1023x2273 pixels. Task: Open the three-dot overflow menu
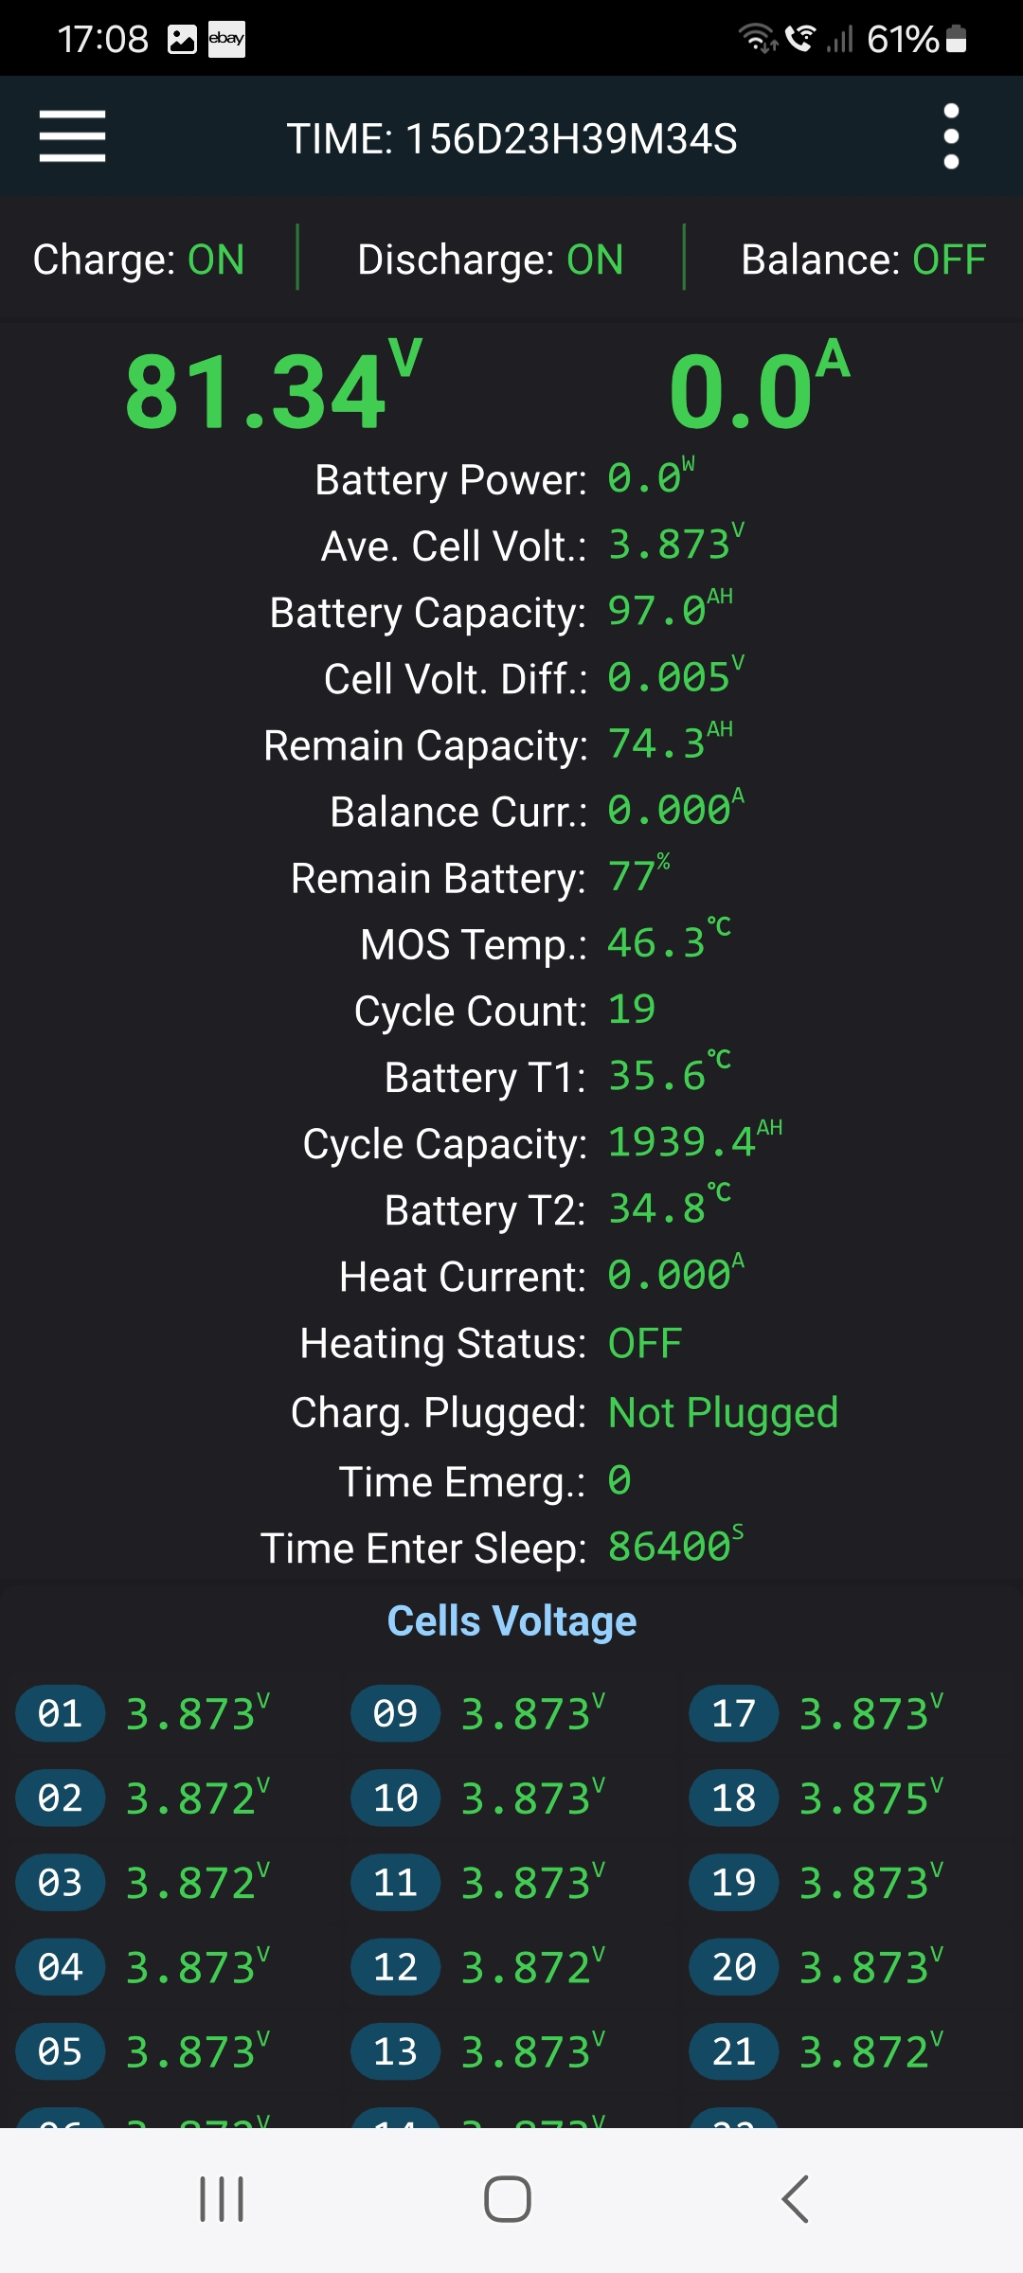(951, 136)
